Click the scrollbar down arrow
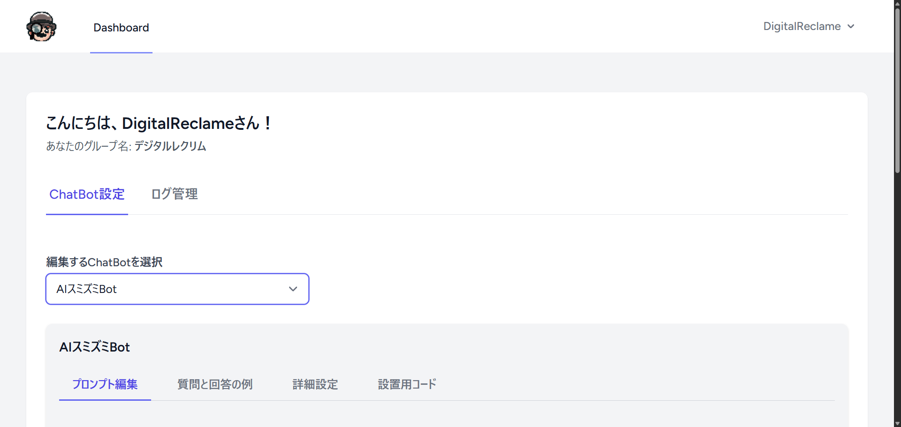Viewport: 901px width, 427px height. point(897,423)
